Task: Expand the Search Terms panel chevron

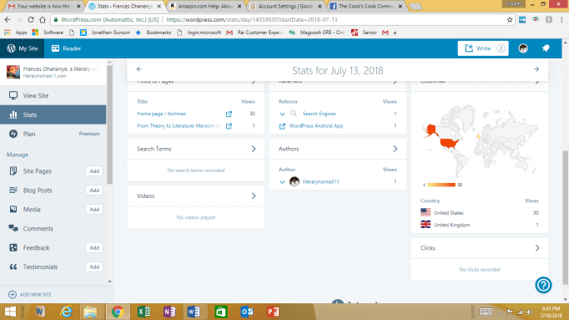Action: (x=254, y=149)
